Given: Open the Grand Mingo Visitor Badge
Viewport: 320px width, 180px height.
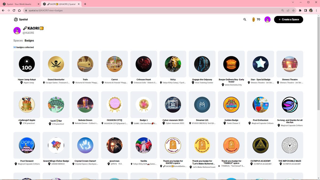Looking at the screenshot, I should point(56,145).
